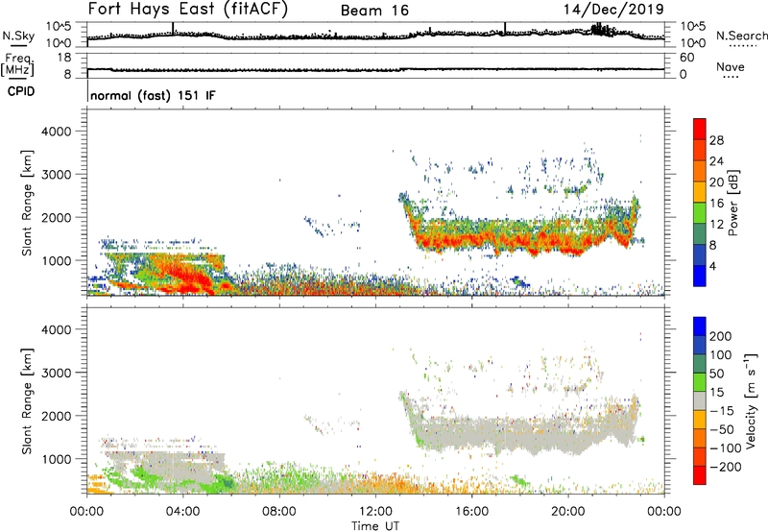Click the gray segment of velocity colorbar
This screenshot has height=532, width=768.
pos(700,400)
